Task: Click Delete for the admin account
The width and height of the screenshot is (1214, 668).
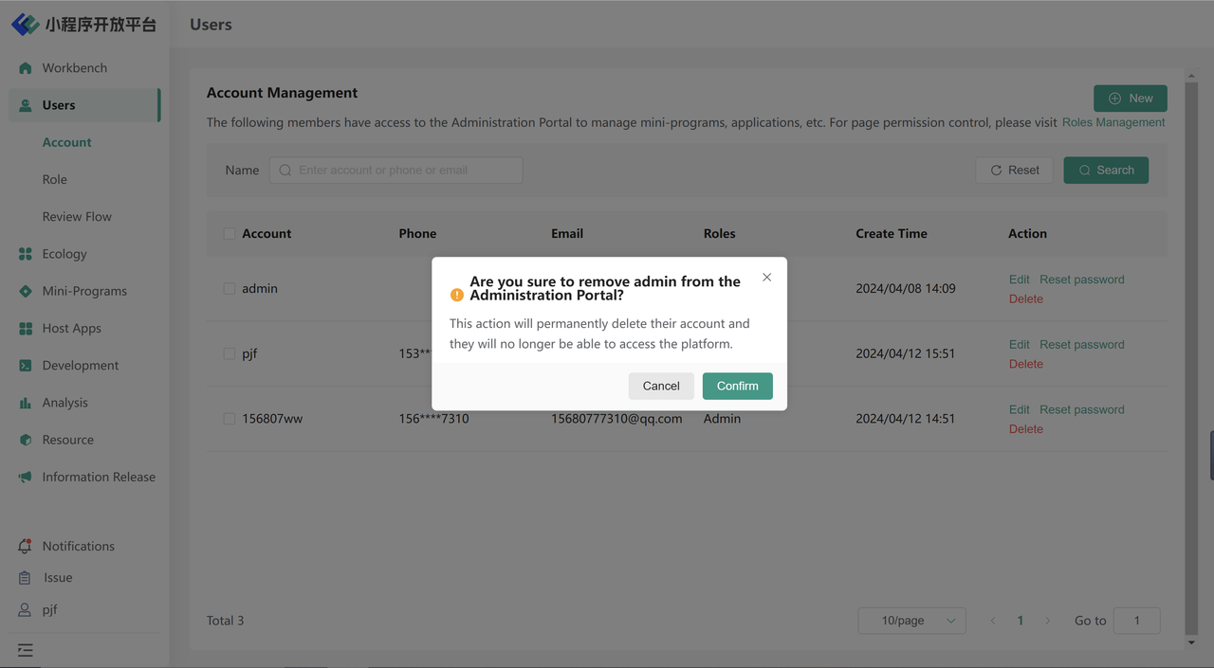Action: (1025, 298)
